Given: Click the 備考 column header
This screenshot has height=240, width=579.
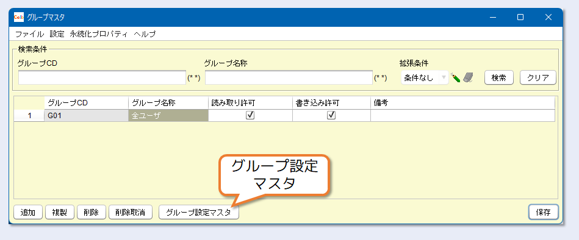Looking at the screenshot, I should click(462, 103).
